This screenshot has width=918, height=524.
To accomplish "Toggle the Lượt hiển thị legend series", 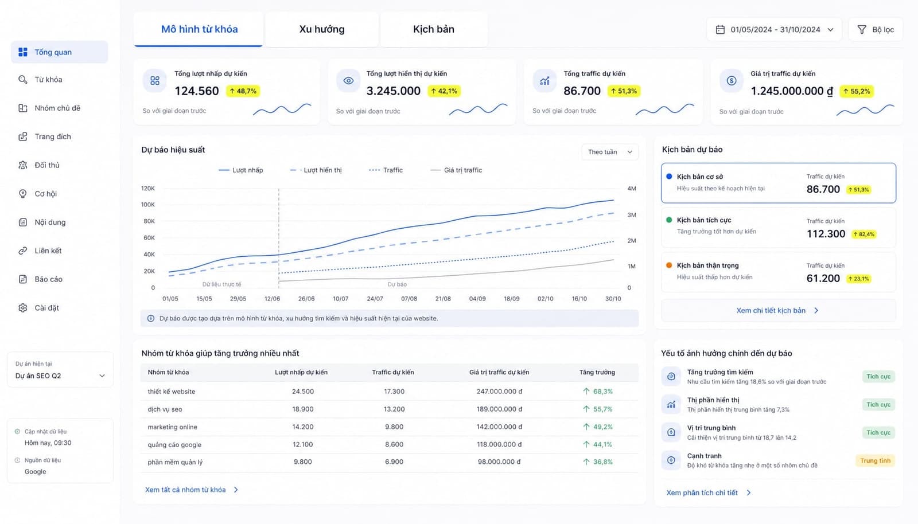I will tap(316, 170).
